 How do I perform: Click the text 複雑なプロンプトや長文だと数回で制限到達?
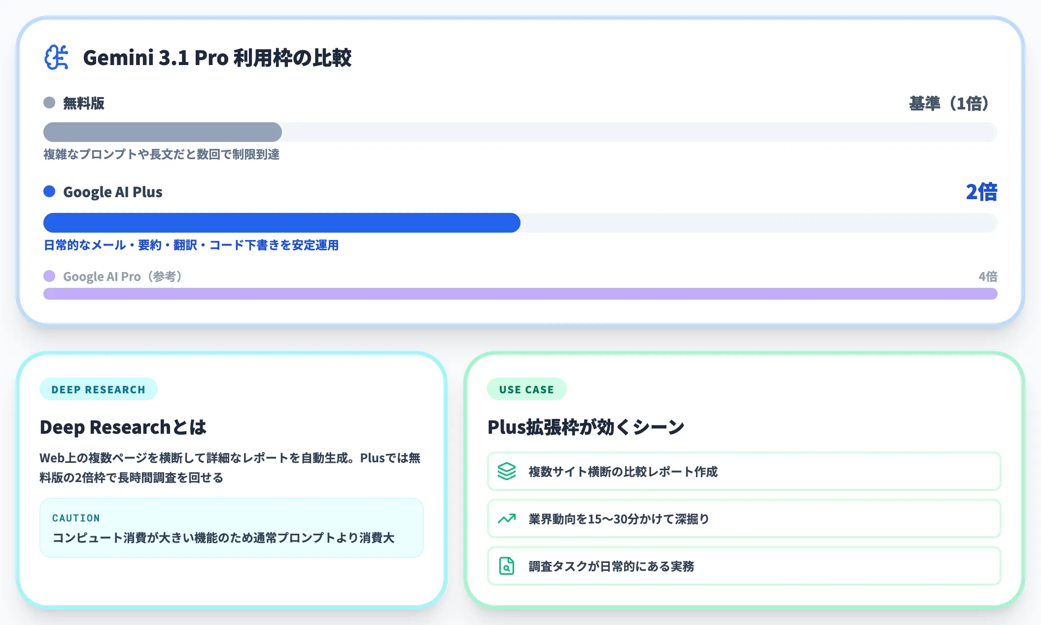pos(162,154)
